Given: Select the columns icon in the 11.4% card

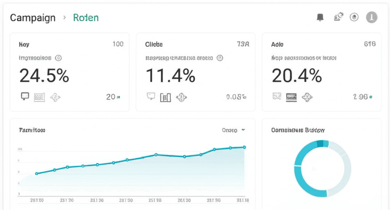Looking at the screenshot, I should click(165, 97).
